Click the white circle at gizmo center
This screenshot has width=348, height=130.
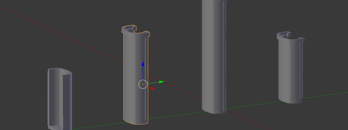click(x=143, y=84)
